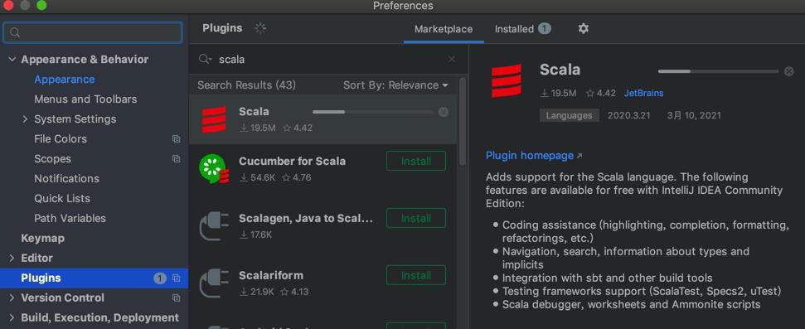805x329 pixels.
Task: Install the Scalagen plugin
Action: (416, 218)
